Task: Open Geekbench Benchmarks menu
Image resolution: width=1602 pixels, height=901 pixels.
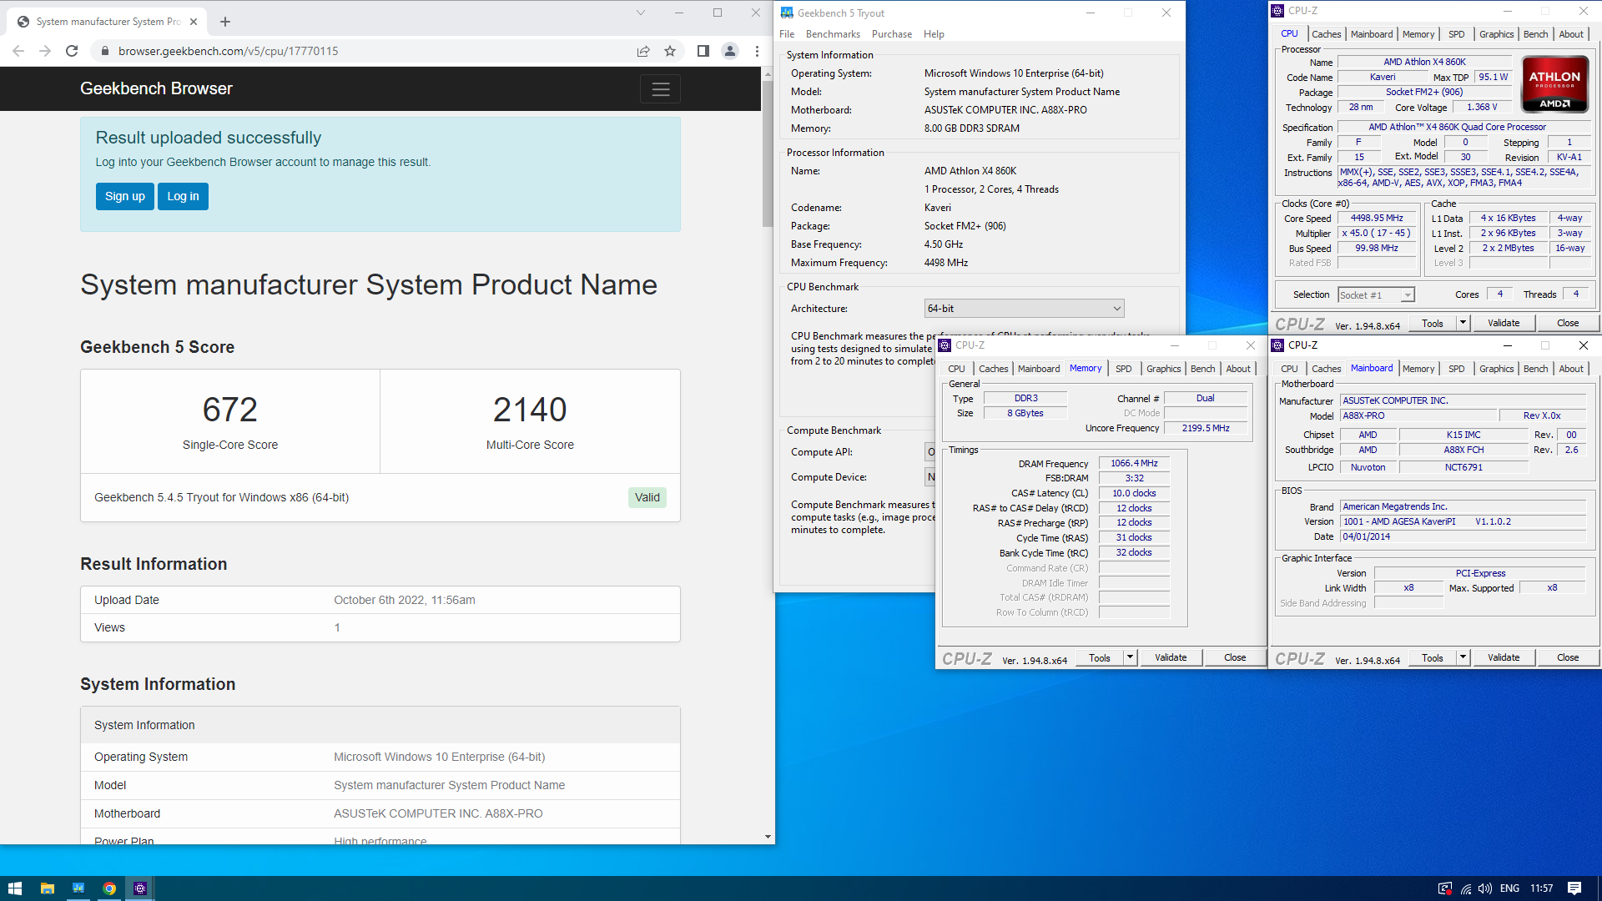Action: (x=833, y=34)
